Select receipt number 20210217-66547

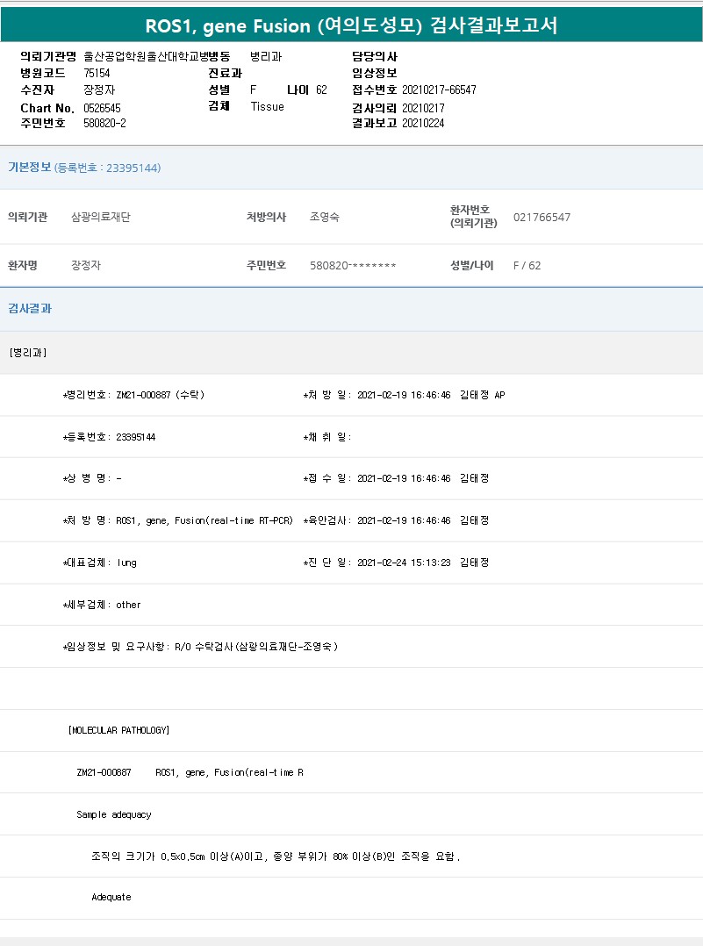tap(439, 90)
